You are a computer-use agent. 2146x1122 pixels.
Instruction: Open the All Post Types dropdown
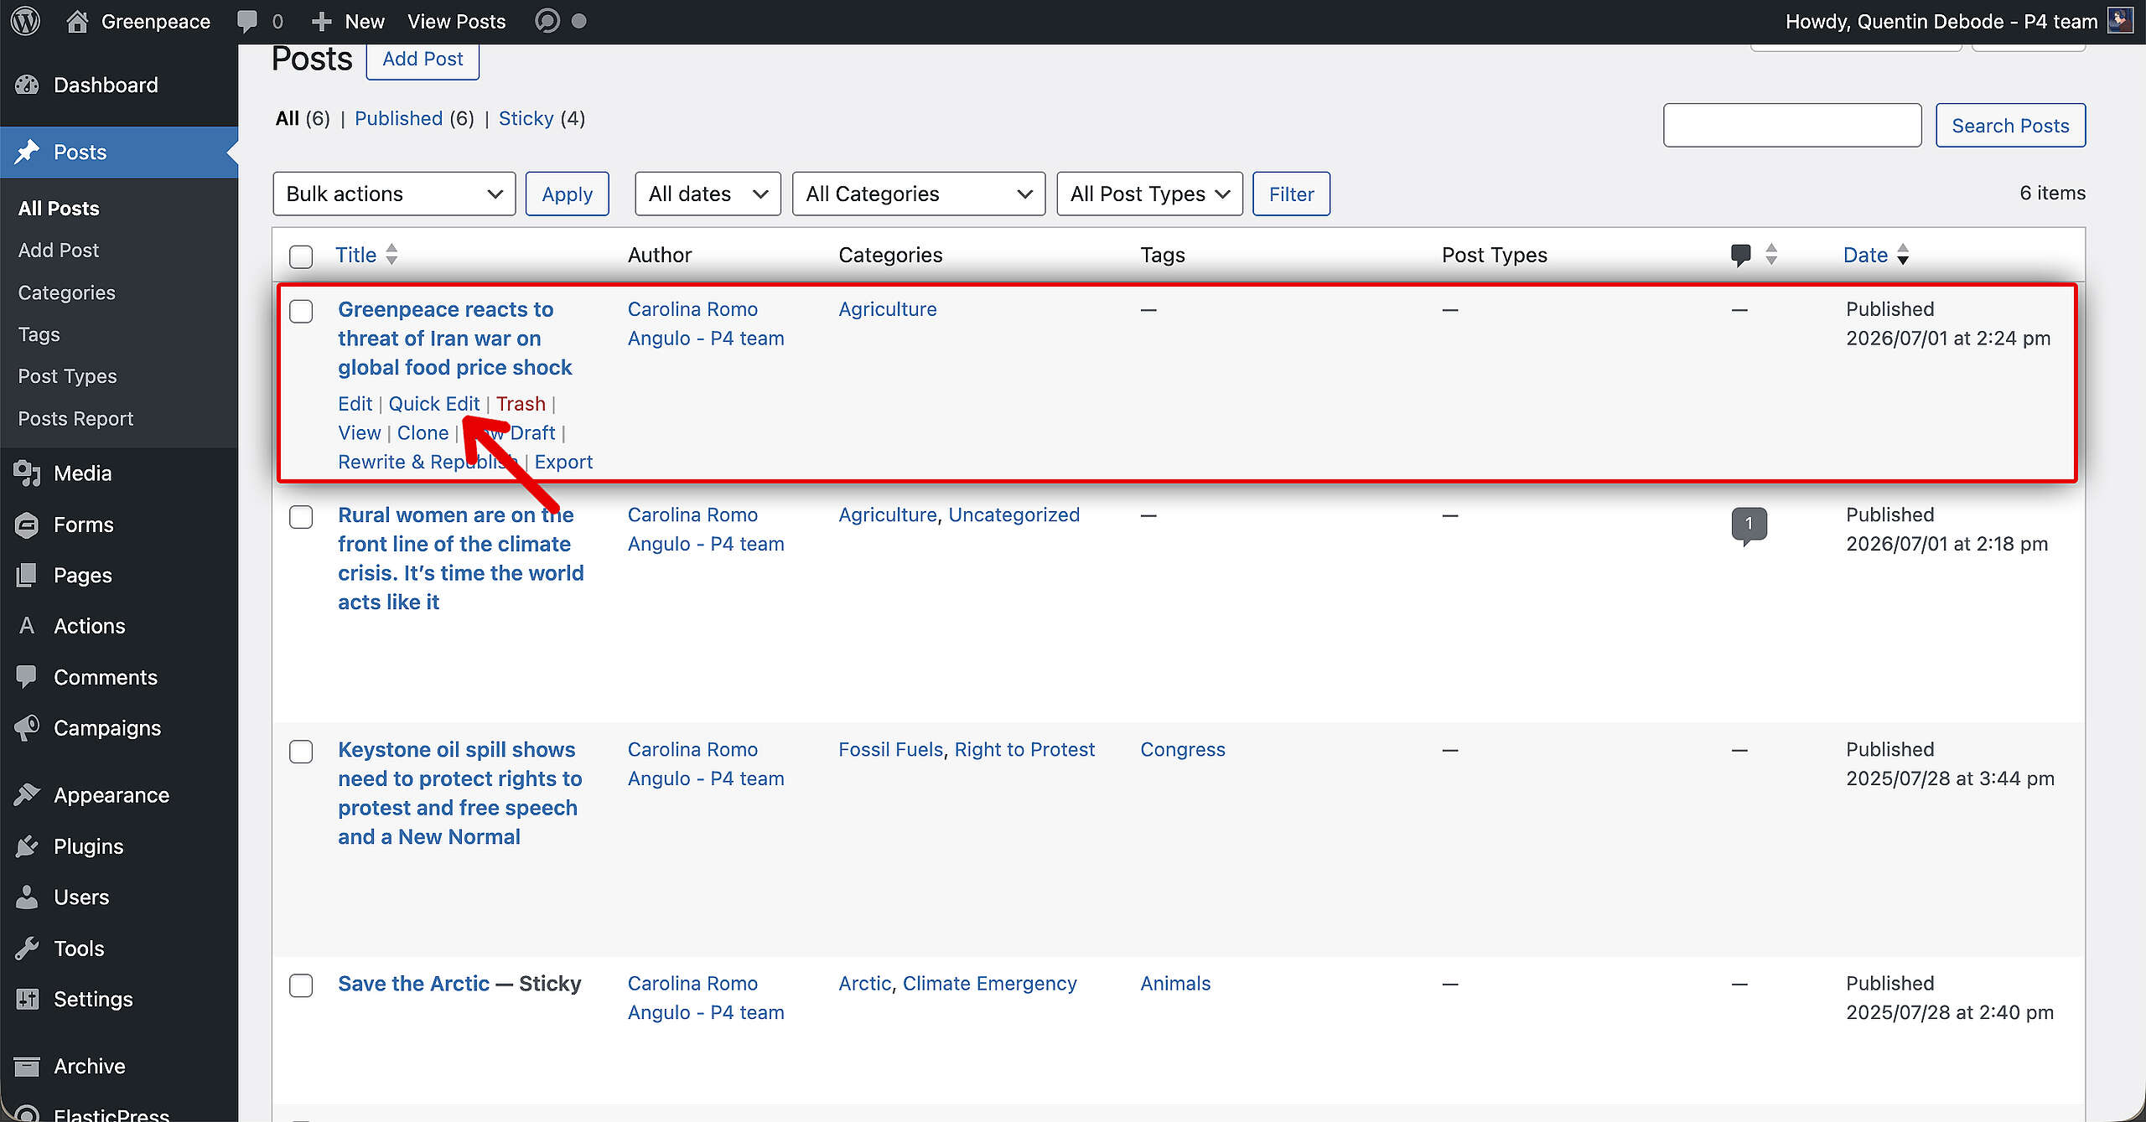1149,194
